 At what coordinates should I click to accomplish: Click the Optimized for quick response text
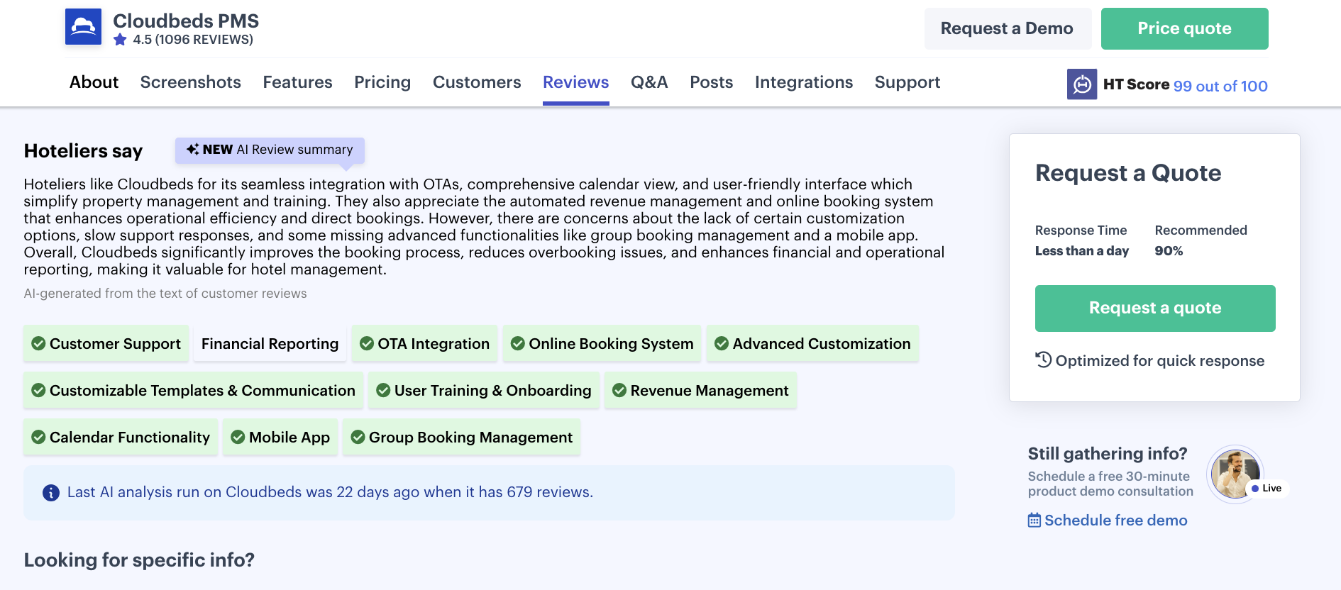1160,361
